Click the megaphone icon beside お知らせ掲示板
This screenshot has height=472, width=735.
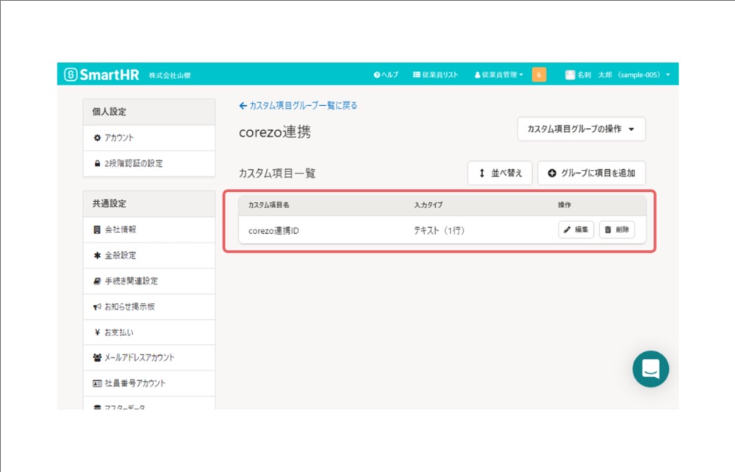click(x=97, y=307)
